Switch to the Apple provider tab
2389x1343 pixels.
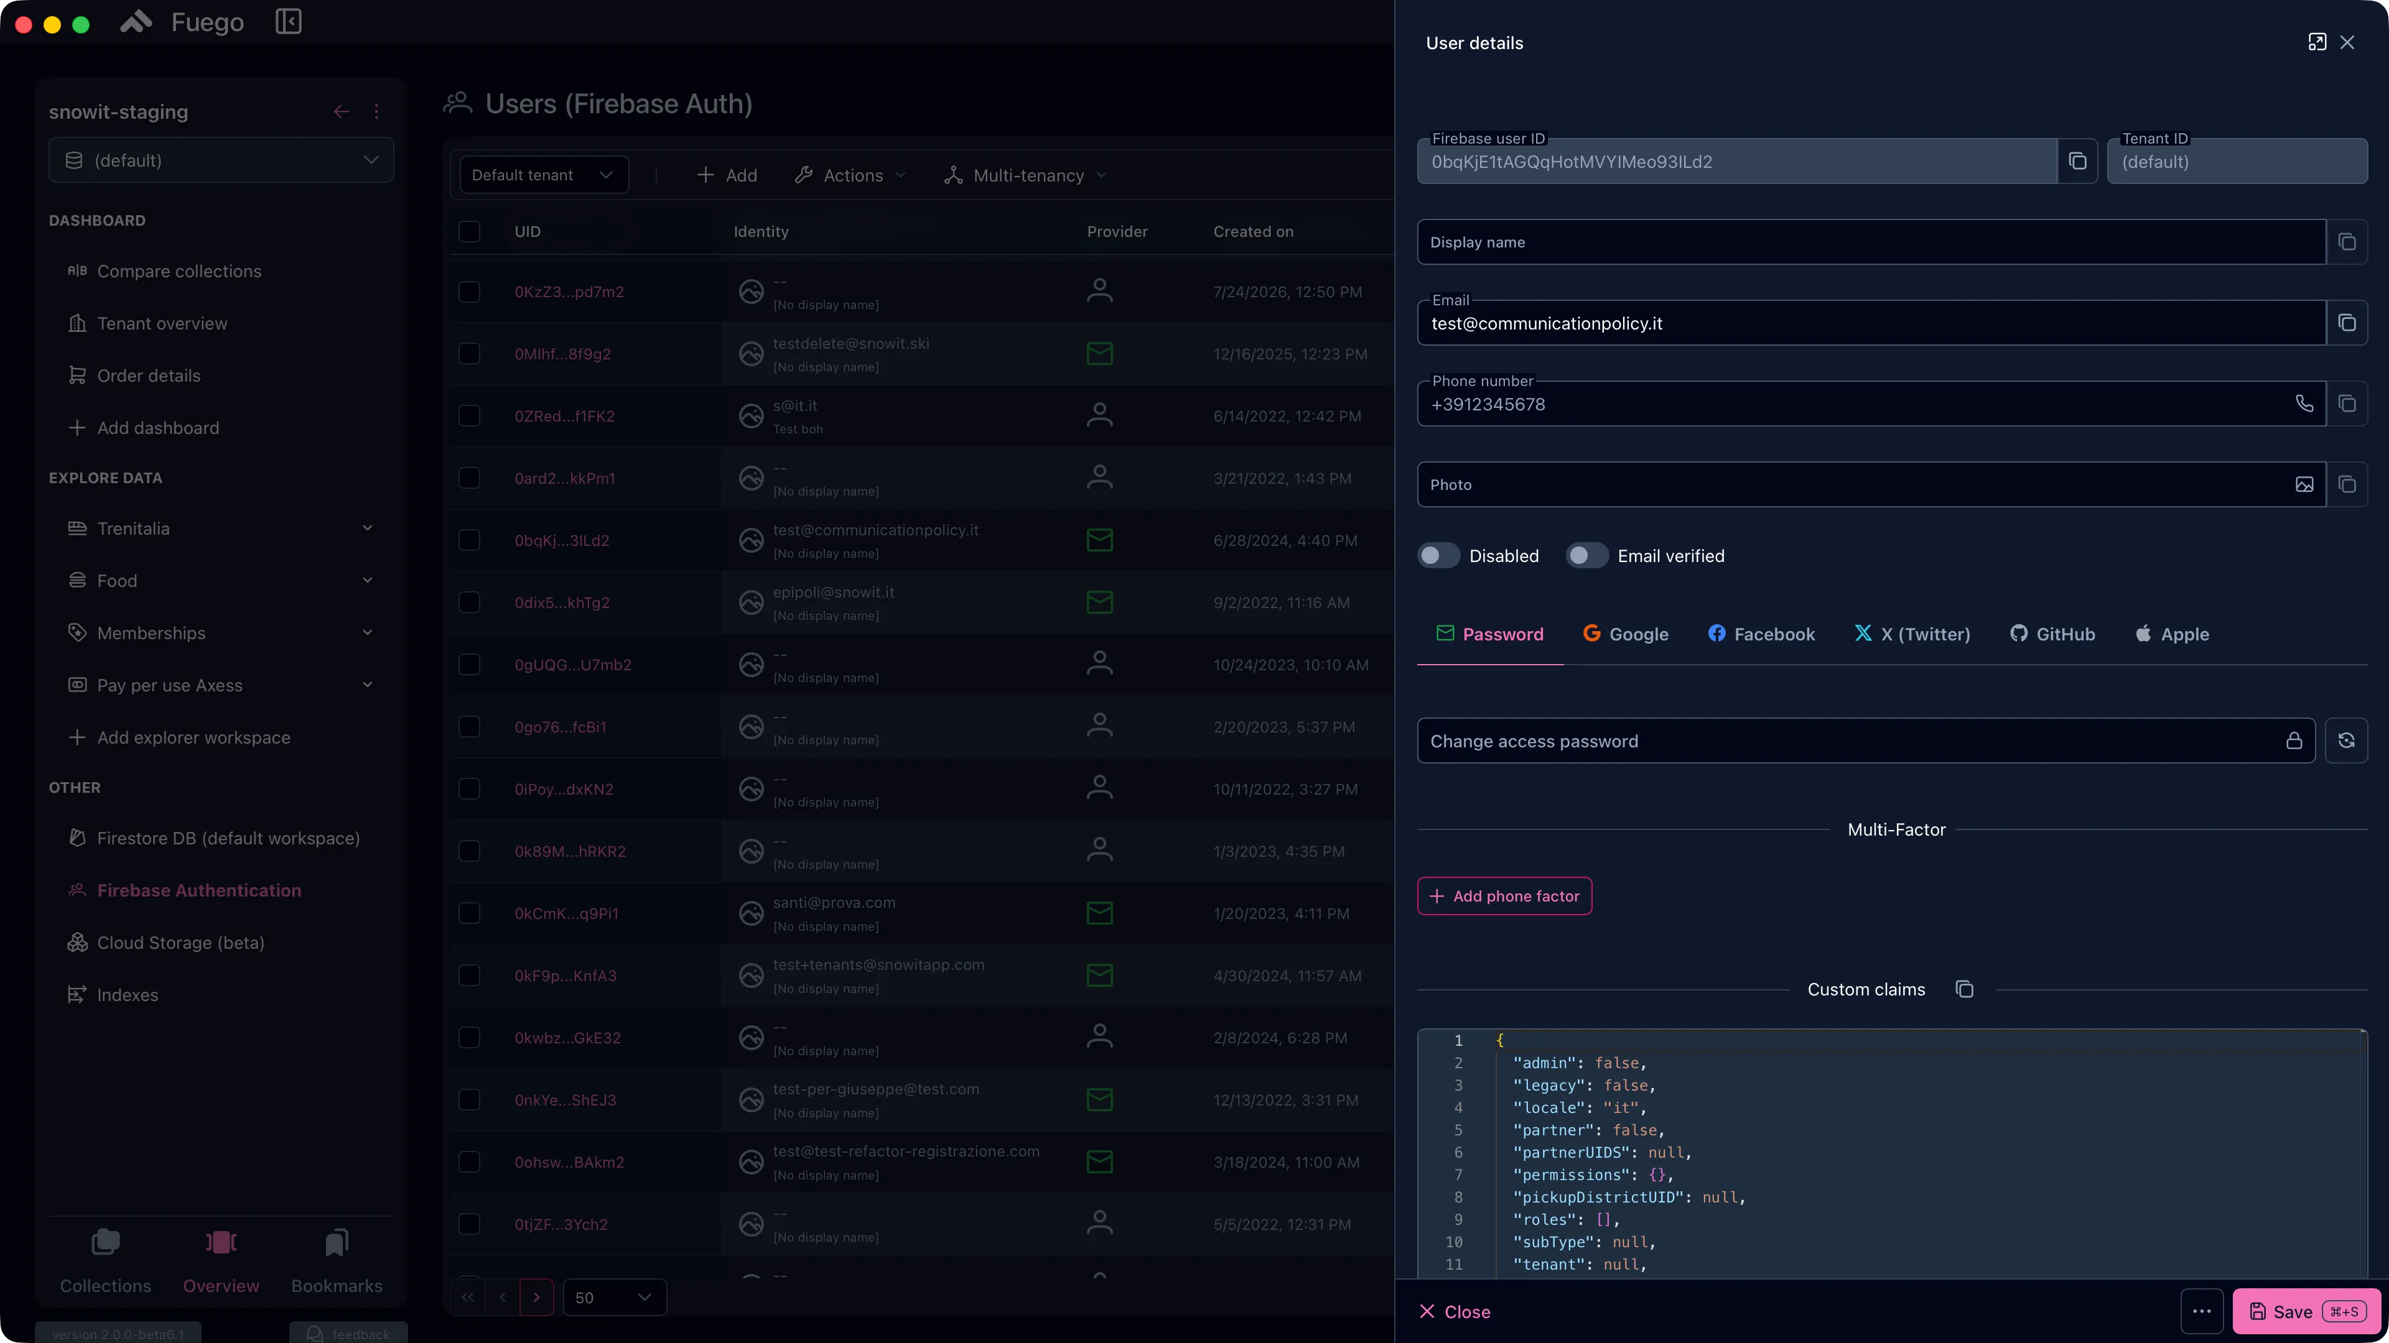[x=2172, y=634]
